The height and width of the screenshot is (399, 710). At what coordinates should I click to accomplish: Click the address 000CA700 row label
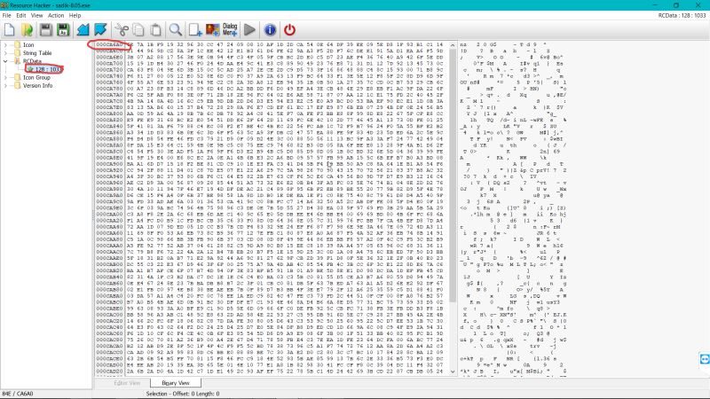coord(109,64)
